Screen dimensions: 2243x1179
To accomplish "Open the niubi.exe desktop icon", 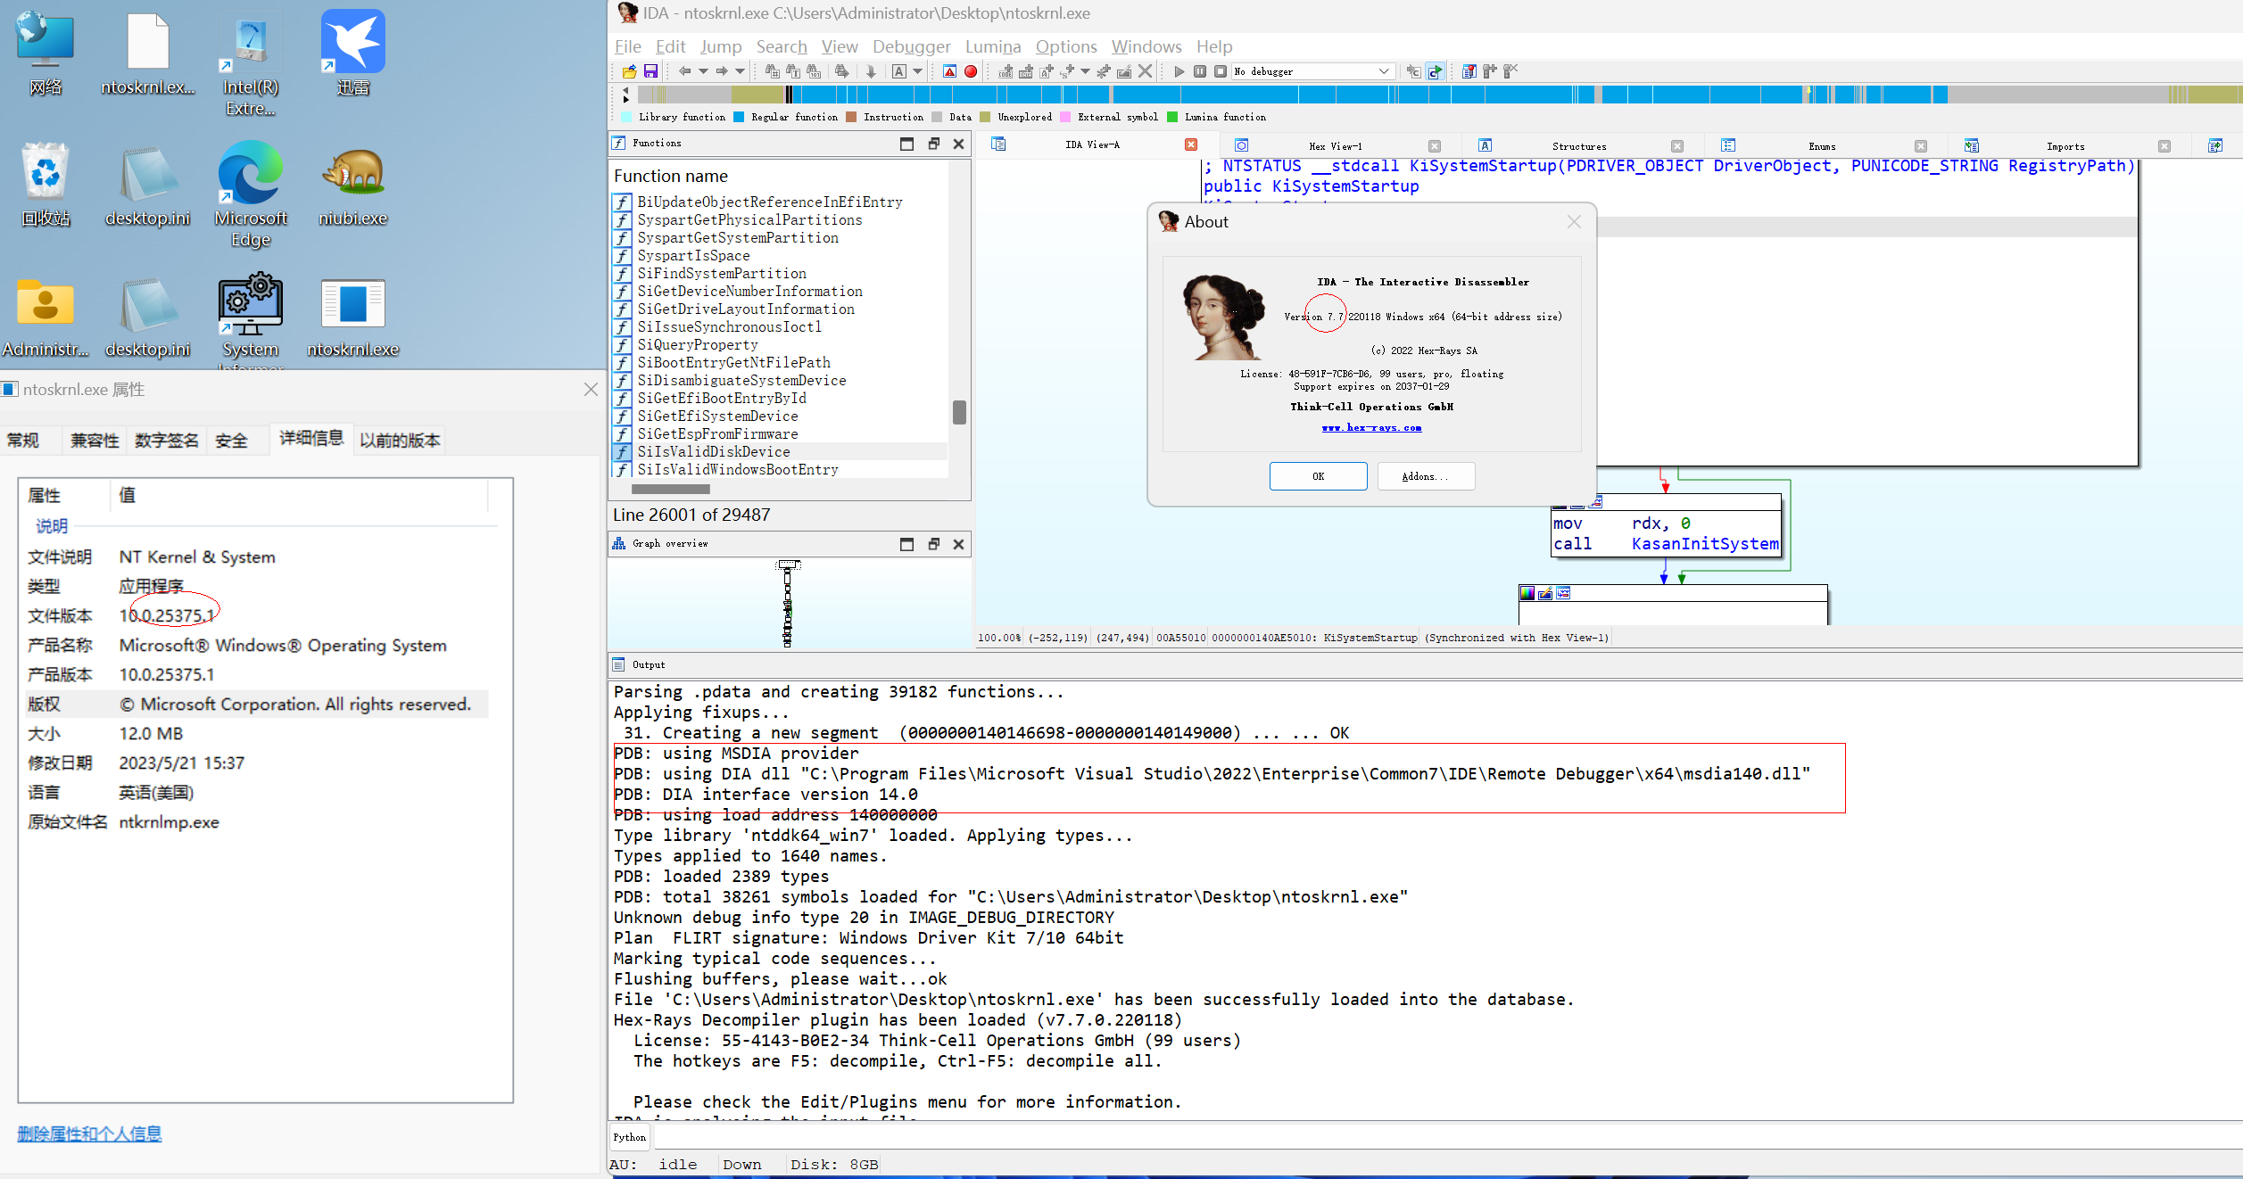I will tap(353, 186).
